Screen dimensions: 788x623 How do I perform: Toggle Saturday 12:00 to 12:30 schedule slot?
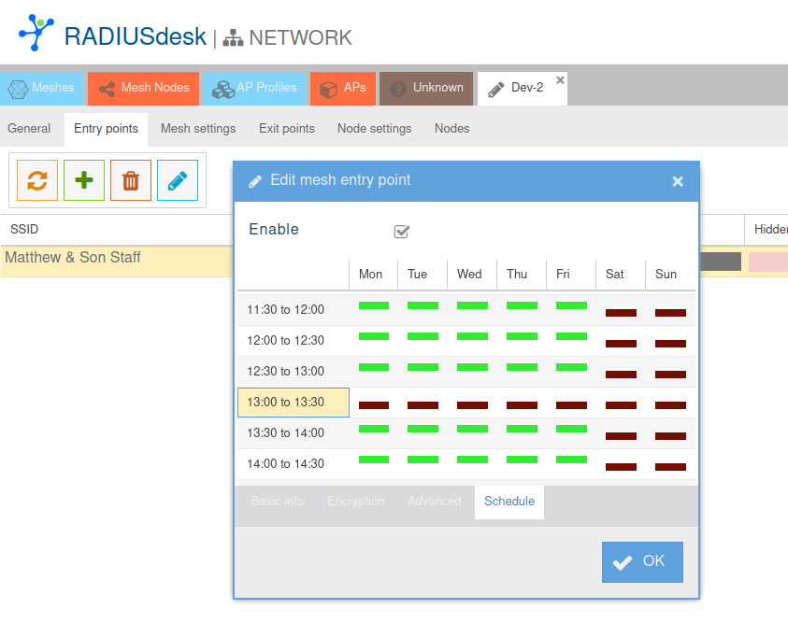(x=621, y=344)
